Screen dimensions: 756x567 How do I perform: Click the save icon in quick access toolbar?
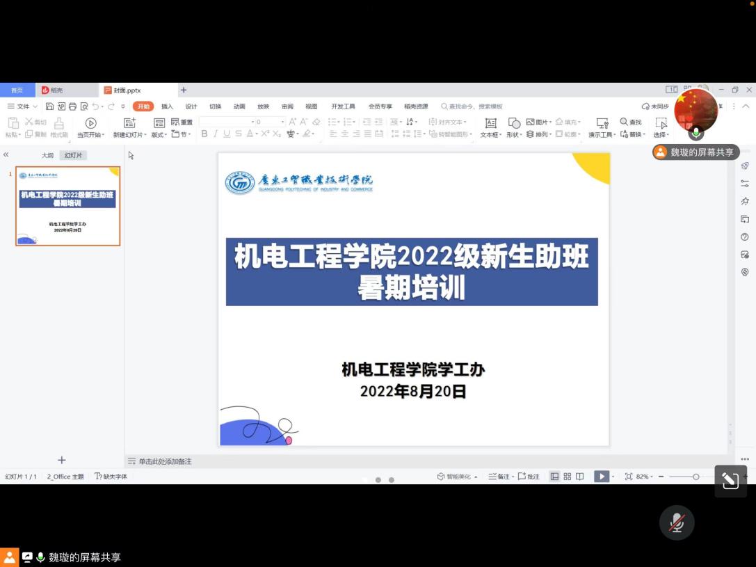tap(49, 106)
